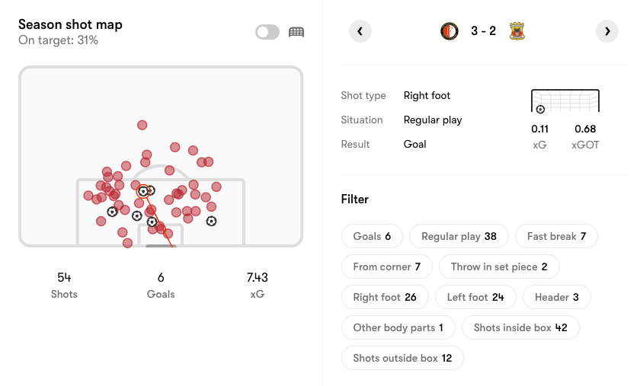Image resolution: width=640 pixels, height=386 pixels.
Task: Click the Feyenoord team crest
Action: point(450,31)
